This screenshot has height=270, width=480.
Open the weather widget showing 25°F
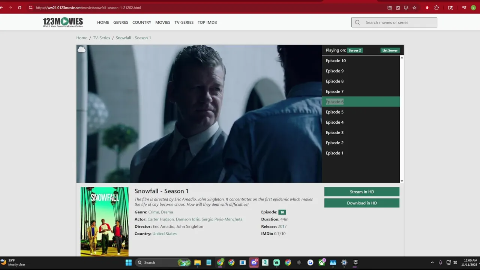tap(13, 262)
